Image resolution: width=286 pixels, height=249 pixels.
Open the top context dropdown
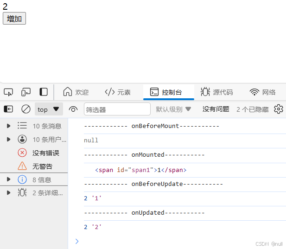click(x=49, y=109)
